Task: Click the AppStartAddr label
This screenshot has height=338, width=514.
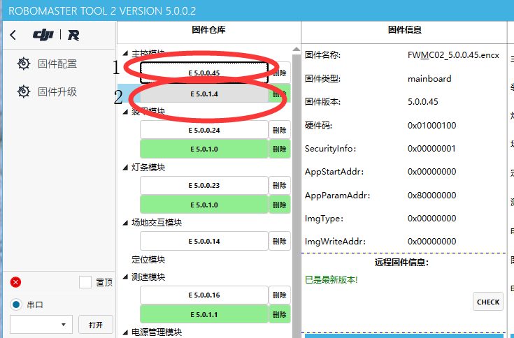Action: (x=334, y=172)
